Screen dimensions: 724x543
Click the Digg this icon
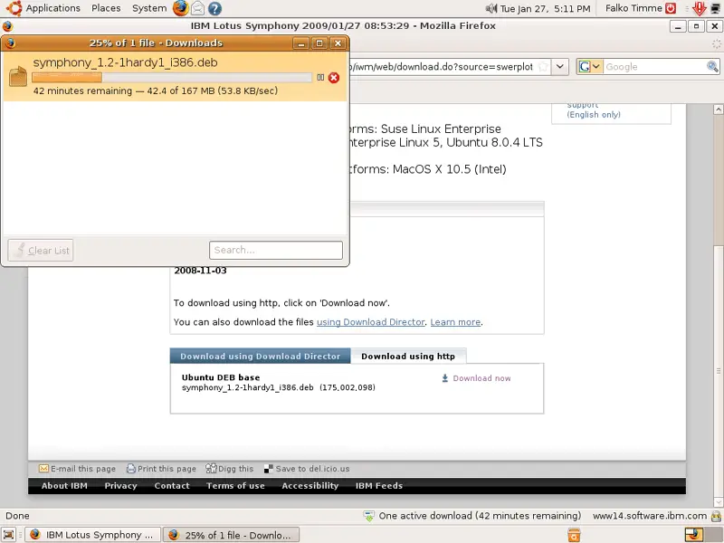click(211, 469)
